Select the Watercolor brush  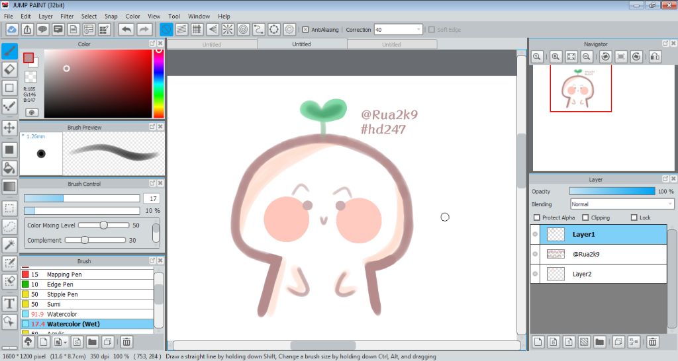tap(87, 314)
